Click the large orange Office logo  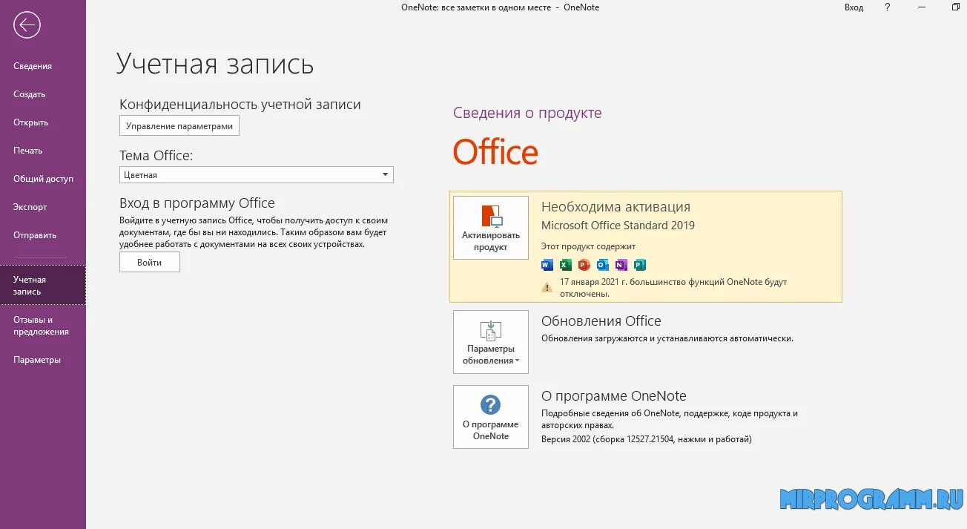coord(495,152)
